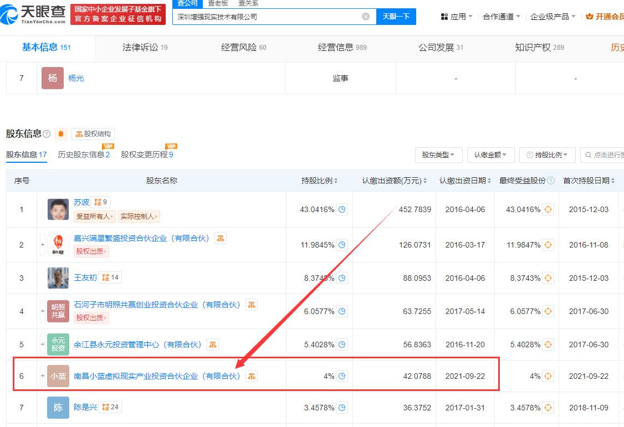
Task: Click help icon next to 股东信息 heading
Action: tap(47, 134)
